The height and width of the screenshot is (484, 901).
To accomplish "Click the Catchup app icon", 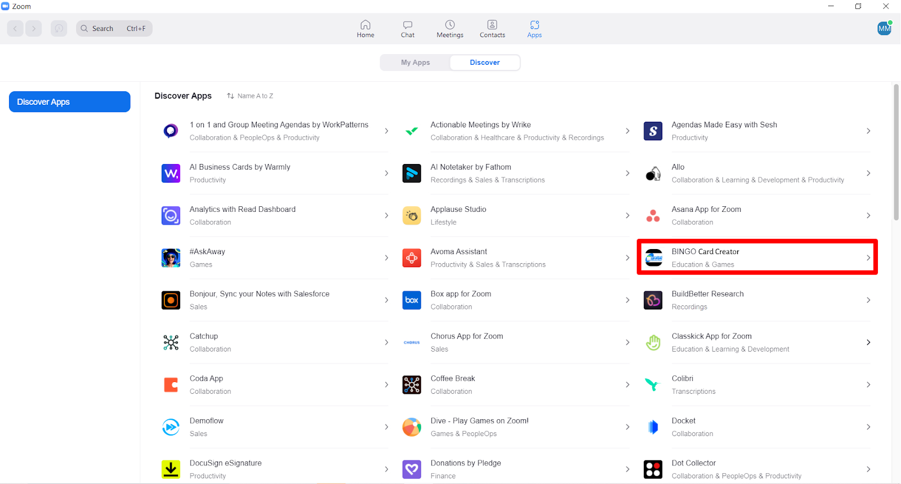I will click(x=171, y=343).
